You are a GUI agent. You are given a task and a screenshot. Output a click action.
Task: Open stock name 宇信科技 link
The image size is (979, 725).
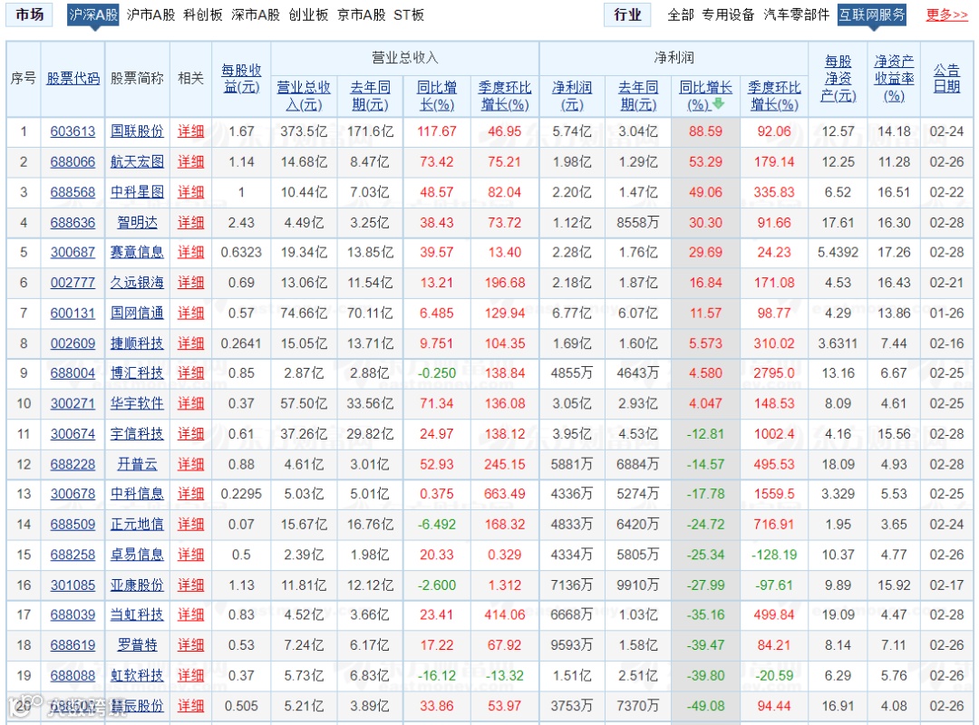click(x=137, y=433)
